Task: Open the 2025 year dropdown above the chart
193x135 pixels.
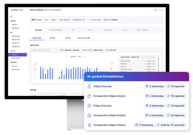Action: (x=73, y=56)
